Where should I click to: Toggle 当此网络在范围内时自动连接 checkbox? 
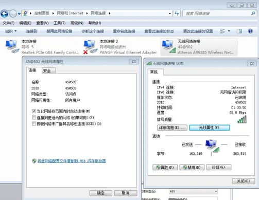click(34, 111)
